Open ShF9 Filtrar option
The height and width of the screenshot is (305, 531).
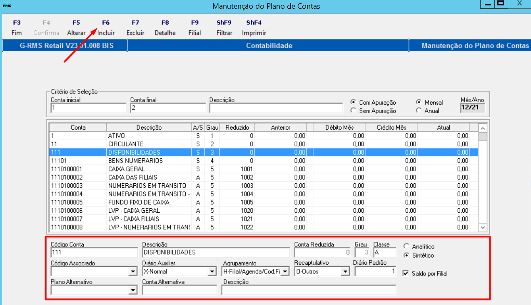pyautogui.click(x=224, y=28)
